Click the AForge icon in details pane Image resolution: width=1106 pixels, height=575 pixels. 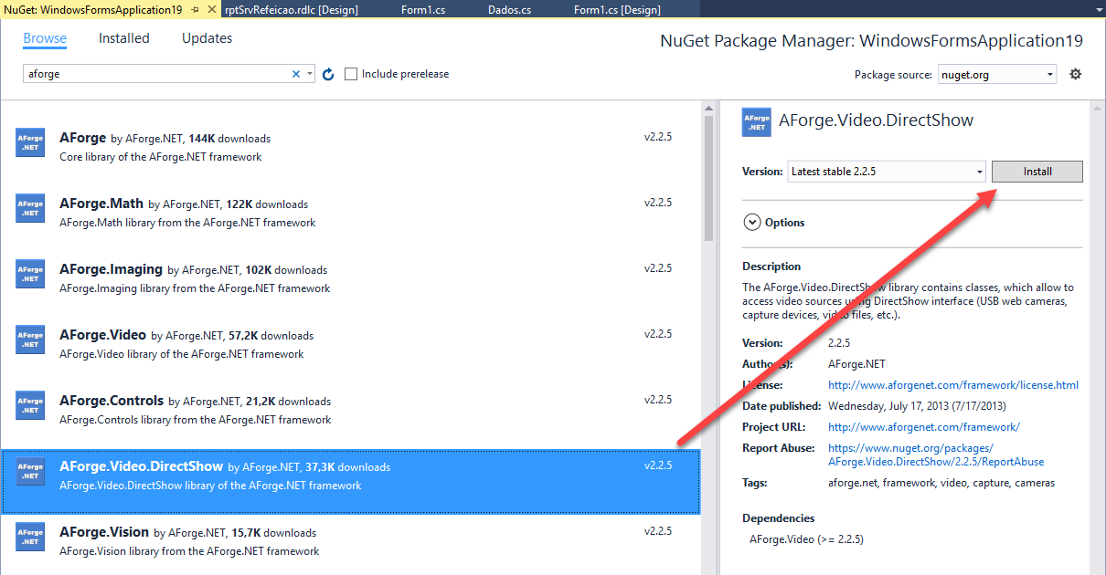[x=757, y=122]
